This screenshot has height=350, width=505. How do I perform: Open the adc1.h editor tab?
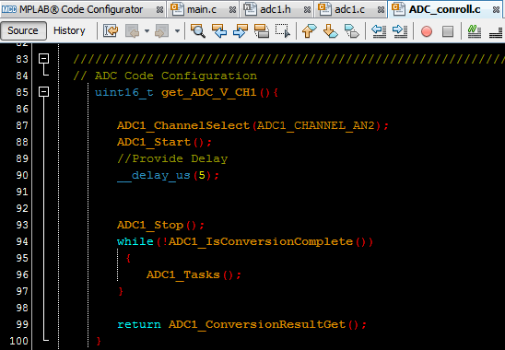[x=276, y=9]
